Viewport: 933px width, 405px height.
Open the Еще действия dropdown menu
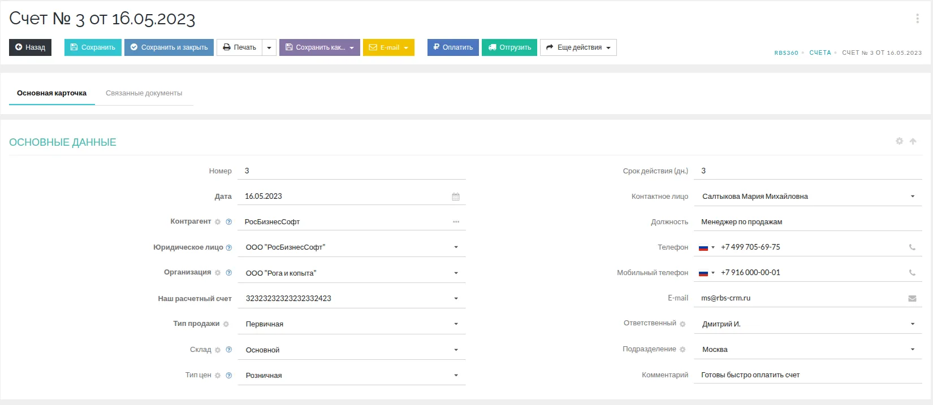click(578, 47)
